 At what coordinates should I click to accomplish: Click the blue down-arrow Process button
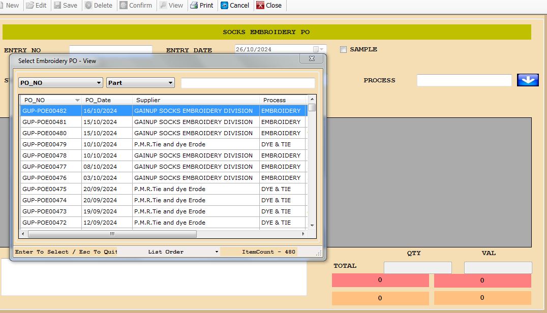point(528,80)
